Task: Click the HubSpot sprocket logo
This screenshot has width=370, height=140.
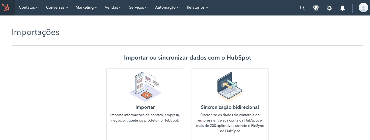Action: click(x=6, y=8)
